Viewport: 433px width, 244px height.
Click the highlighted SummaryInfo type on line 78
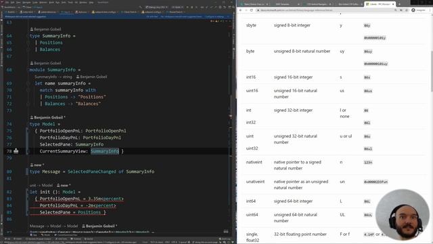(x=105, y=151)
